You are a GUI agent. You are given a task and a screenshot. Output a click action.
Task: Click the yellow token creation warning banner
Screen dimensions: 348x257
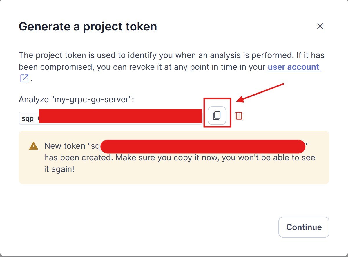coord(174,157)
